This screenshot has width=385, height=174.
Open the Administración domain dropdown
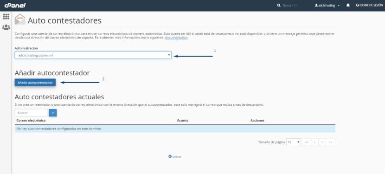click(x=93, y=55)
